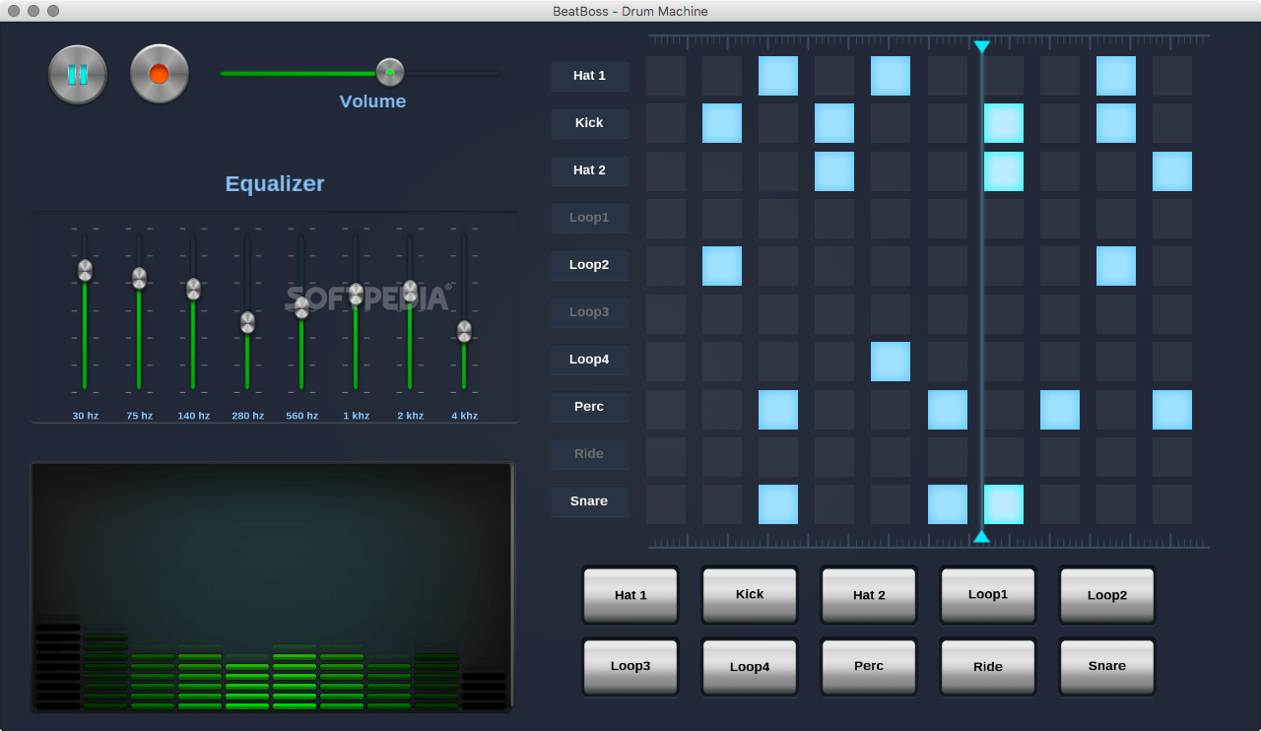Select the Hat 1 track label
The image size is (1261, 731).
pyautogui.click(x=589, y=76)
